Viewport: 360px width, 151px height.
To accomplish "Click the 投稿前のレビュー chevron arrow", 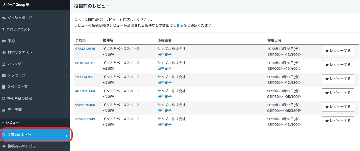I will (x=66, y=136).
